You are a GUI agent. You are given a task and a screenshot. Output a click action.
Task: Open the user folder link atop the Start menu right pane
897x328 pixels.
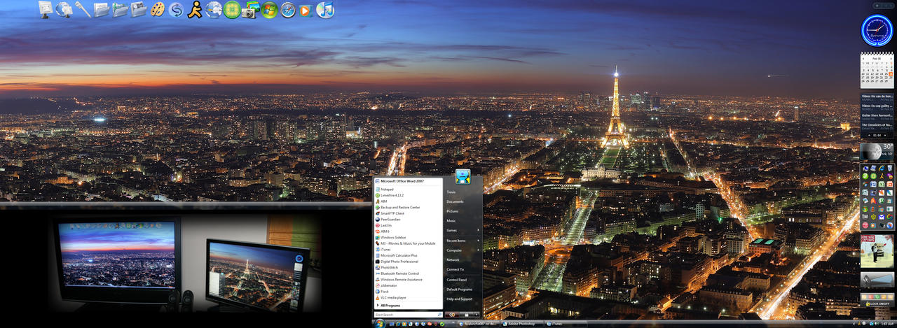tap(451, 192)
